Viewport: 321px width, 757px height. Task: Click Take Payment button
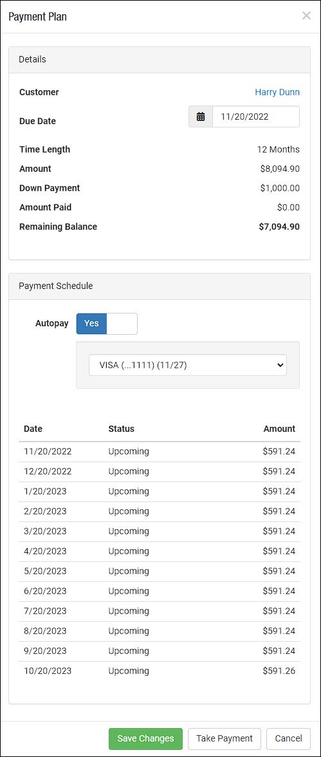tap(225, 738)
